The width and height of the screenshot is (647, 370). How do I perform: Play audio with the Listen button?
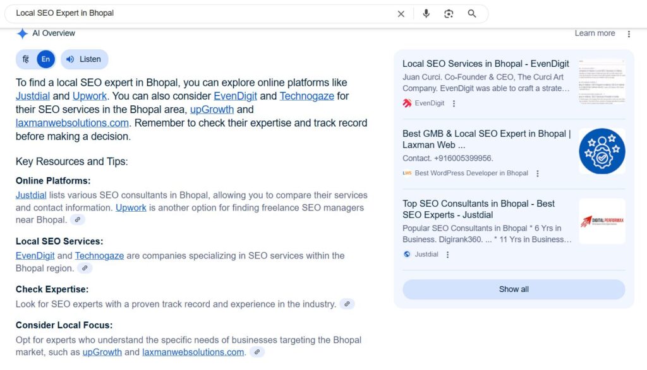[84, 59]
